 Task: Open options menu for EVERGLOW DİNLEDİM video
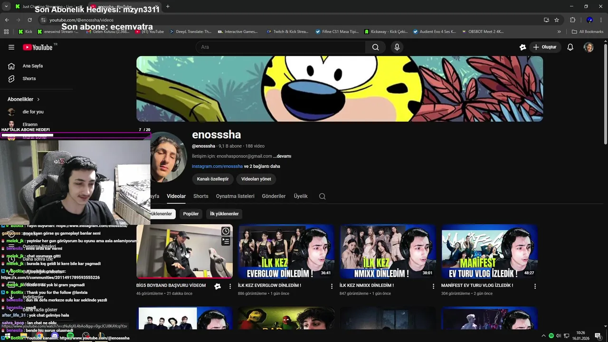(x=332, y=286)
